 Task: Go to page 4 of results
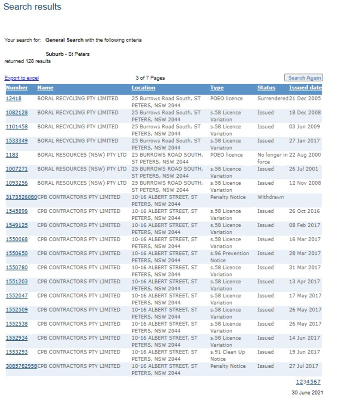(308, 382)
